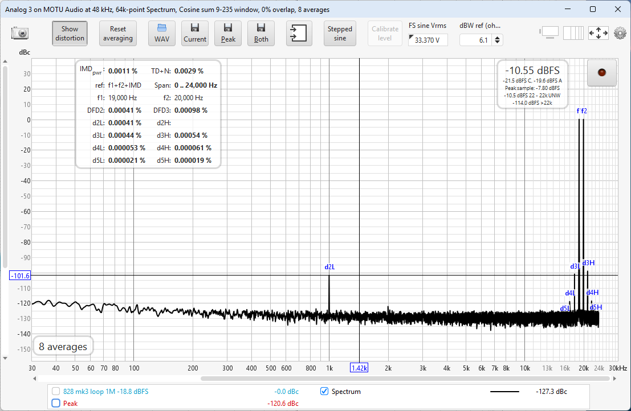Click the horizontal scrollbar below the graph
This screenshot has height=411, width=631.
(x=405, y=379)
